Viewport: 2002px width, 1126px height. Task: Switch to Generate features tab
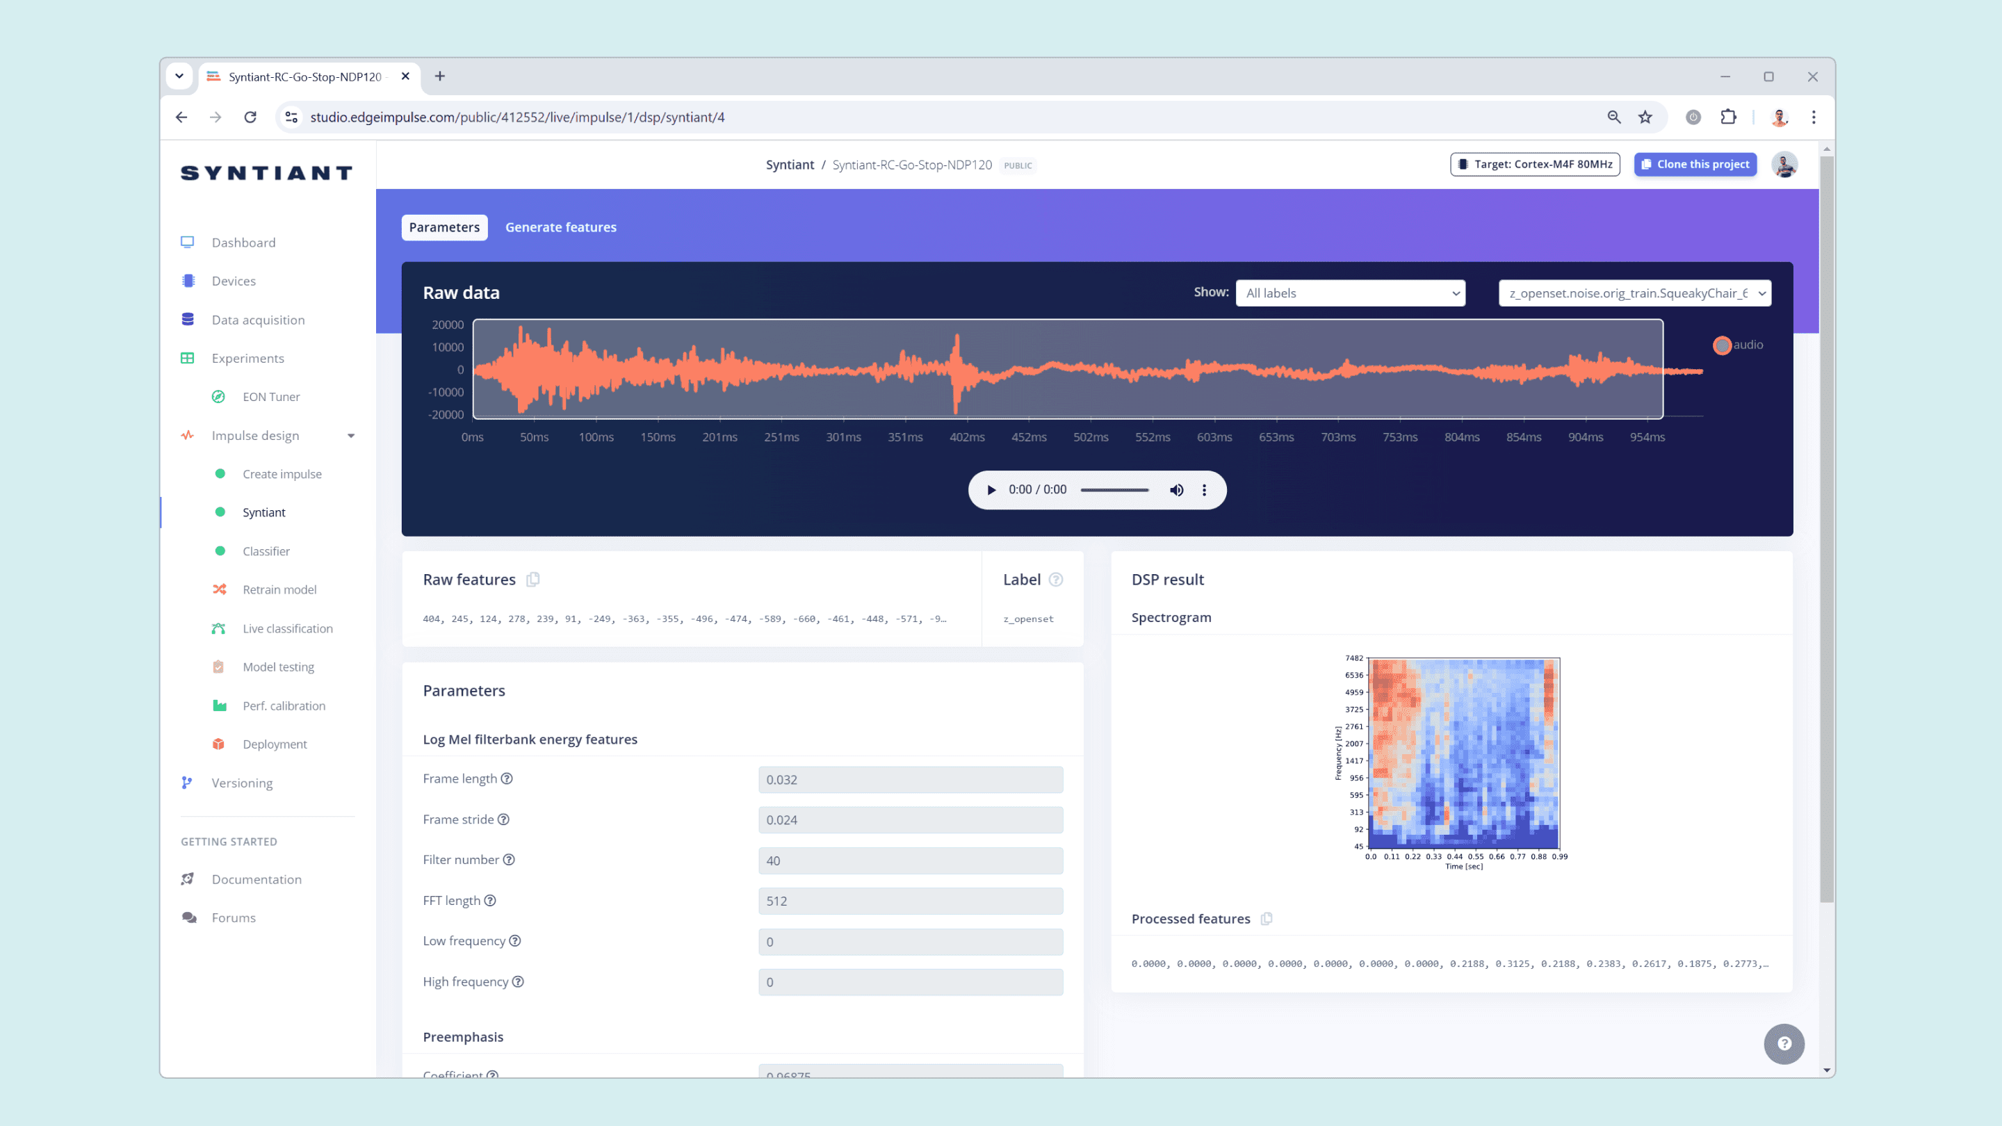560,228
